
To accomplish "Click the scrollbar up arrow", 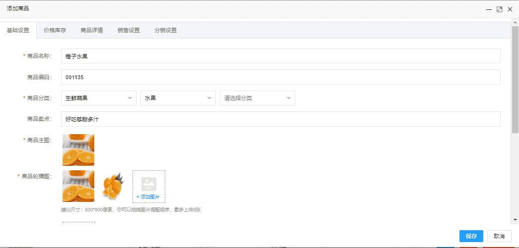I will pos(515,22).
